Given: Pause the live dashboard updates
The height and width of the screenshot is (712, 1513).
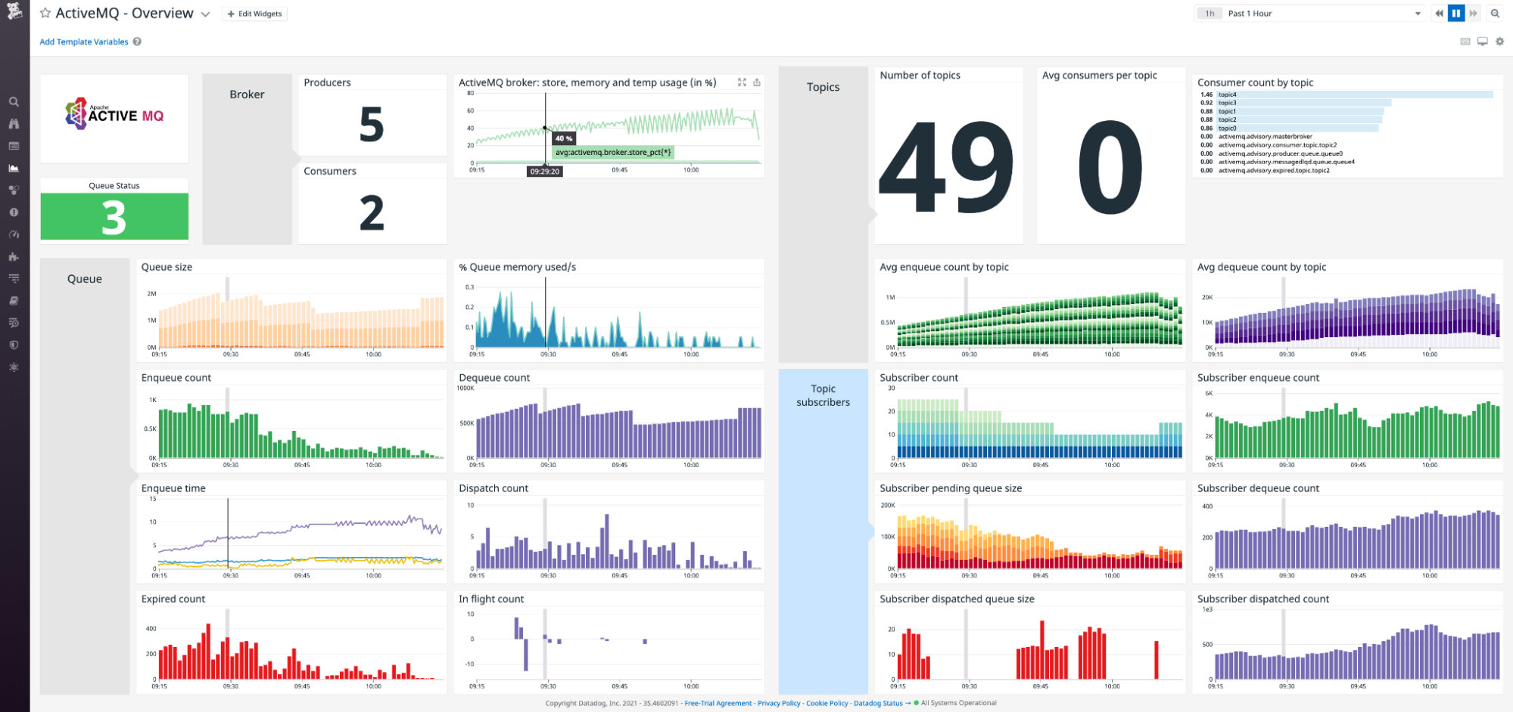Looking at the screenshot, I should pyautogui.click(x=1455, y=13).
